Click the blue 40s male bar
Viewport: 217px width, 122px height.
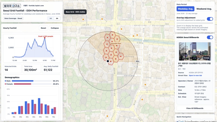(x=33, y=107)
